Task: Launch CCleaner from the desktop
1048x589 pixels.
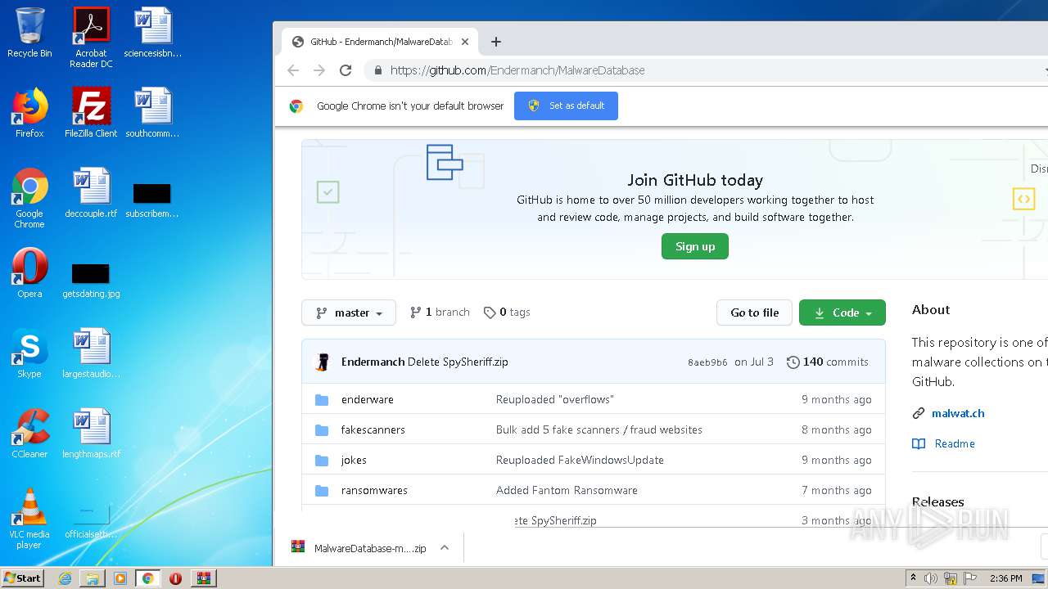Action: pyautogui.click(x=29, y=434)
